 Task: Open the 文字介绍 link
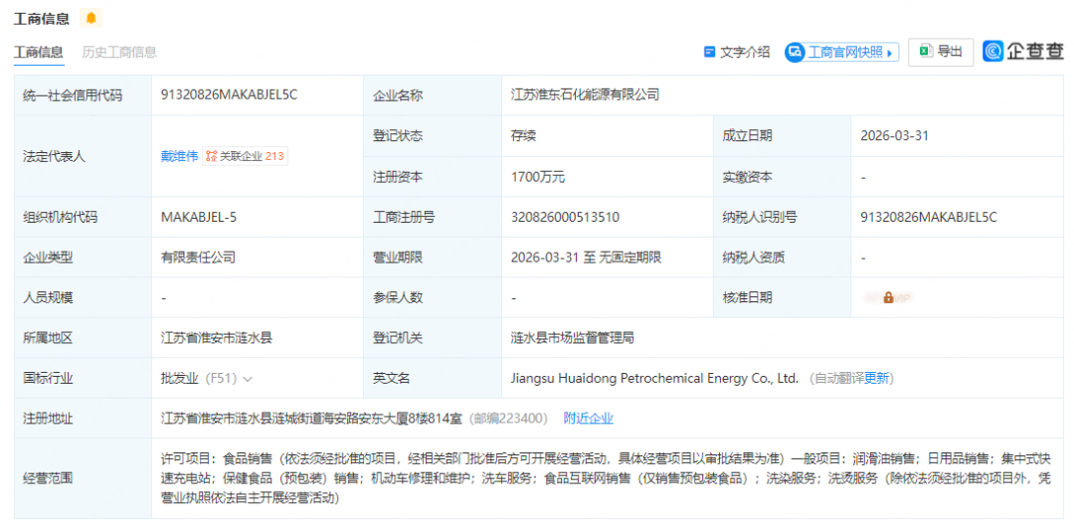pyautogui.click(x=737, y=52)
